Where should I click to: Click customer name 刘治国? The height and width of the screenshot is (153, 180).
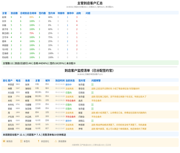(11, 93)
